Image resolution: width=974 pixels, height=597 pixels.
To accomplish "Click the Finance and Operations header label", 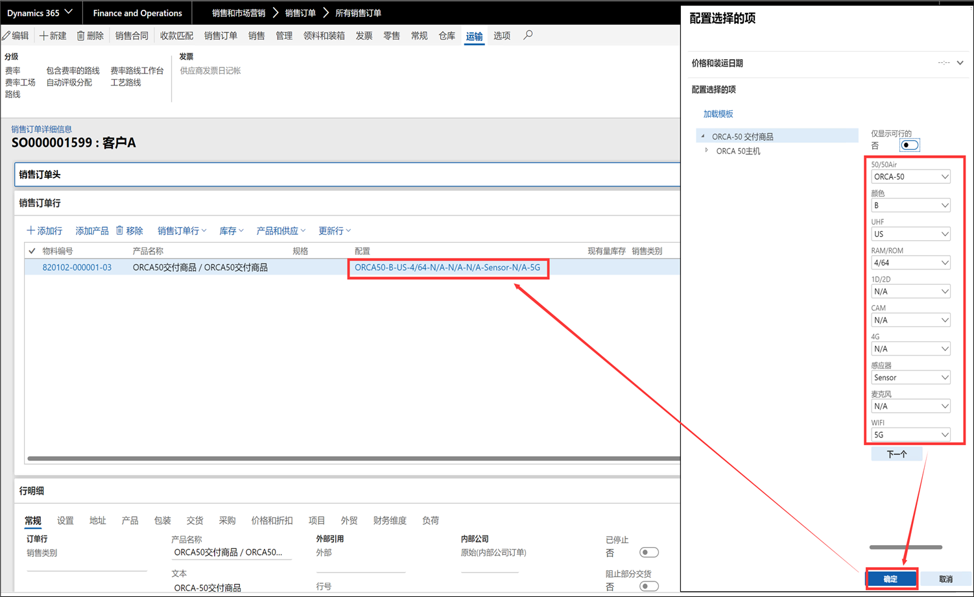I will coord(137,13).
